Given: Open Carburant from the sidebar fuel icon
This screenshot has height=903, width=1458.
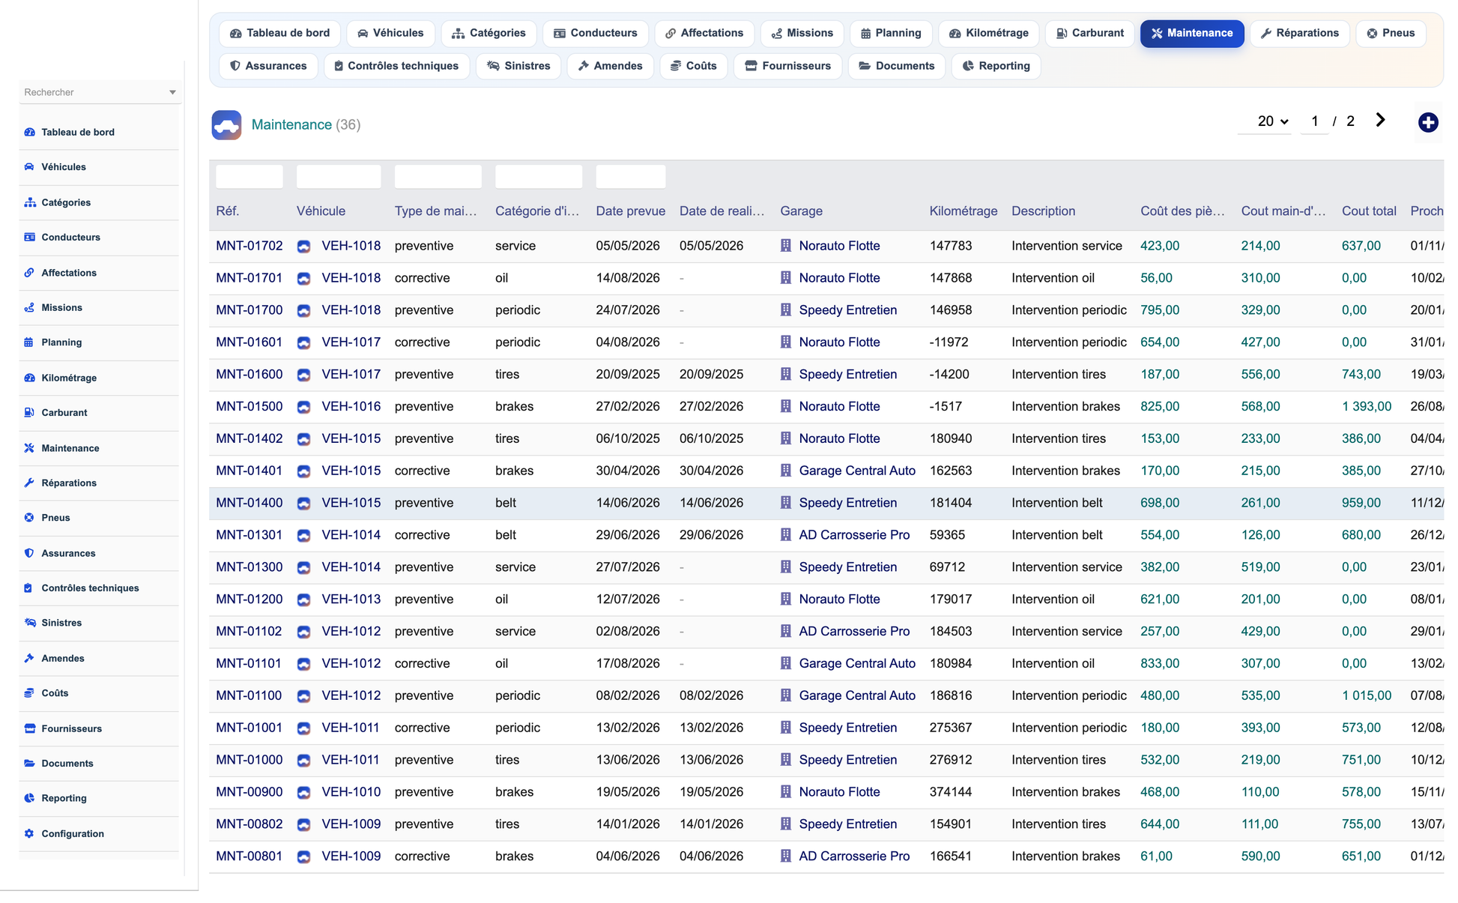Looking at the screenshot, I should 29,412.
